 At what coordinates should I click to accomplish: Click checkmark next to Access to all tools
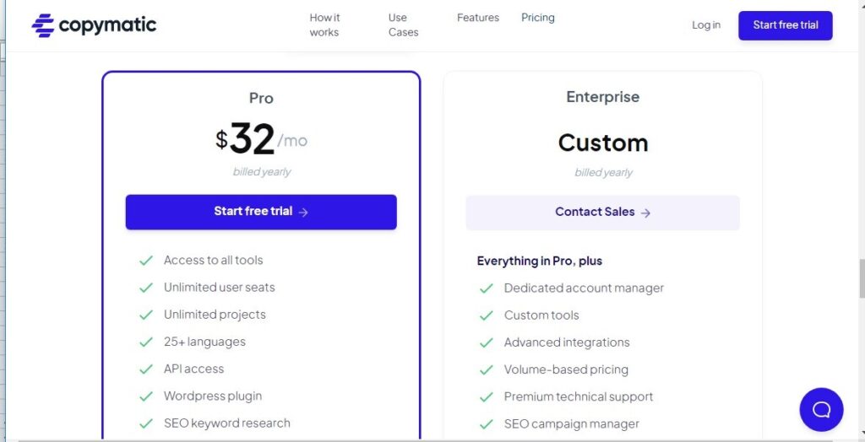tap(146, 261)
